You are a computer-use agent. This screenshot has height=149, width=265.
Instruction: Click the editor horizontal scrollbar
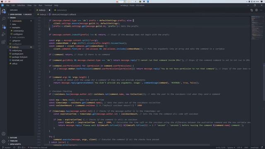(127, 145)
